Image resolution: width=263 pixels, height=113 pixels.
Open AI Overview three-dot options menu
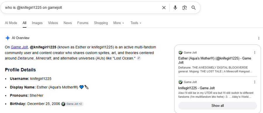click(259, 38)
